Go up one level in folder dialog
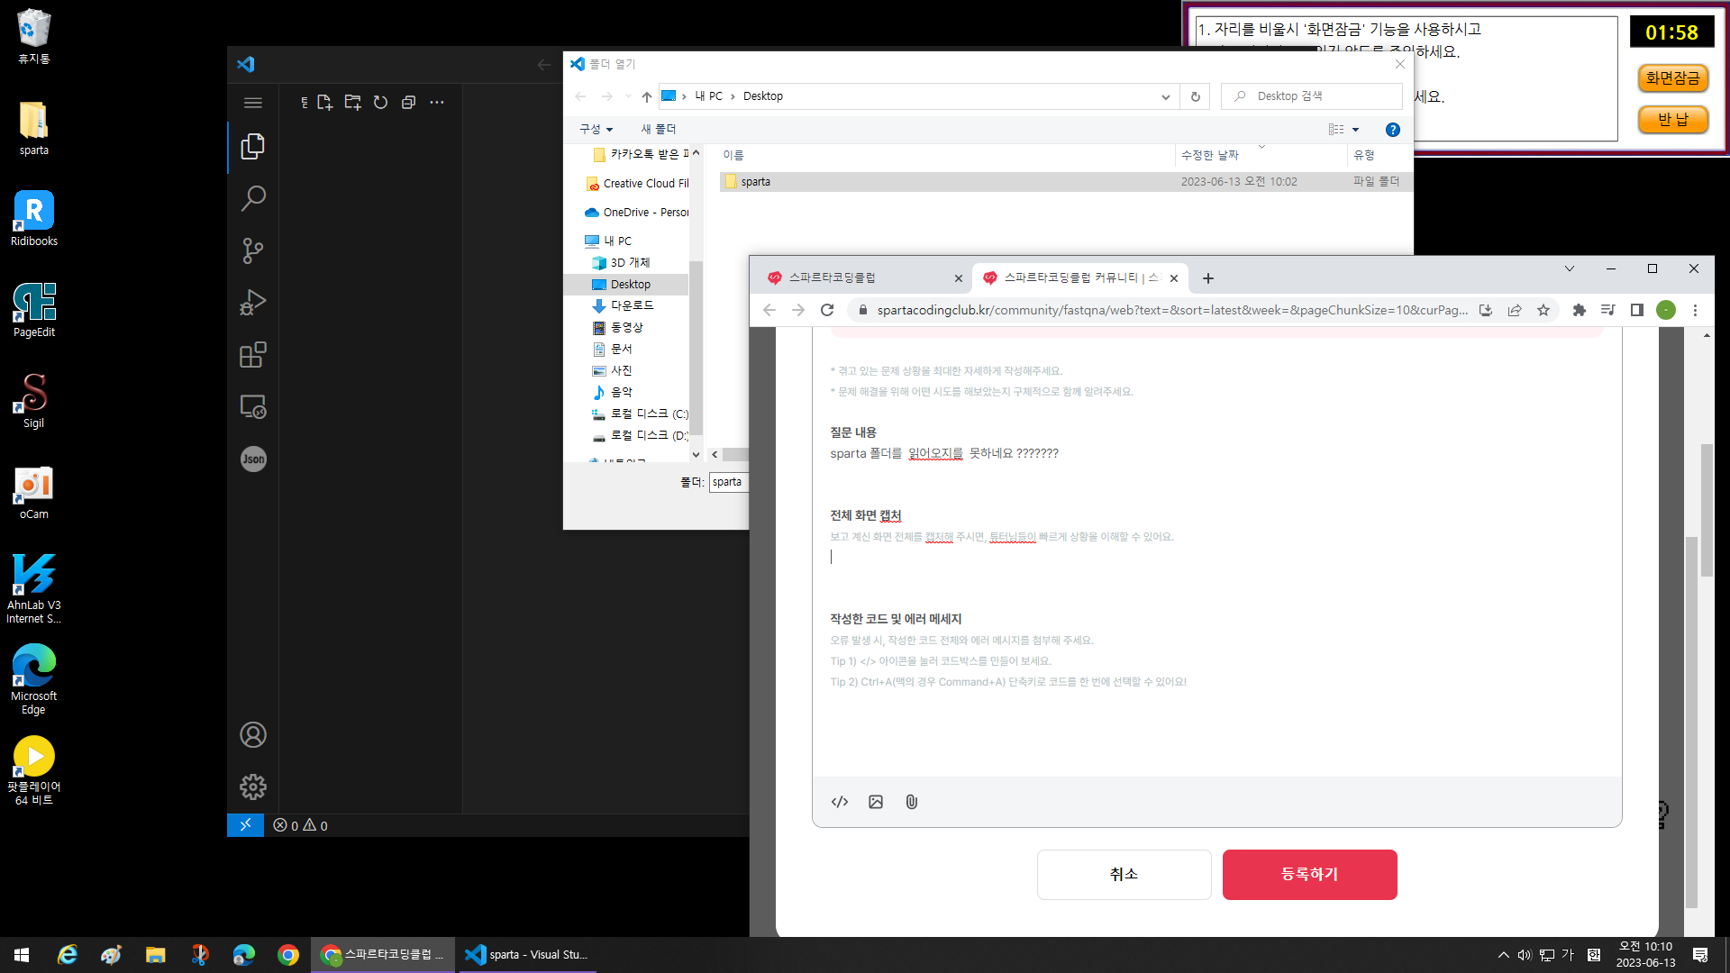 coord(647,96)
